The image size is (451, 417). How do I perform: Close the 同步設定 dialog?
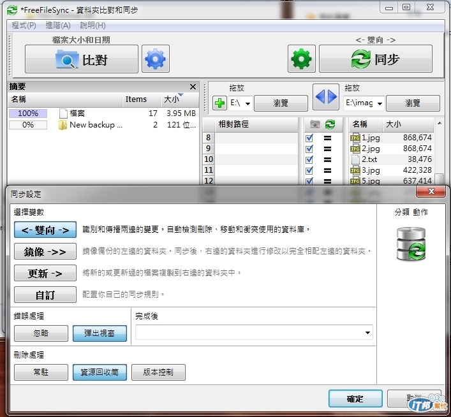click(431, 191)
